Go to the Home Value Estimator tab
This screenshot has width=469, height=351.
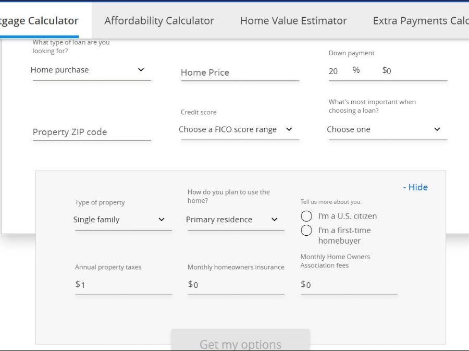click(293, 21)
